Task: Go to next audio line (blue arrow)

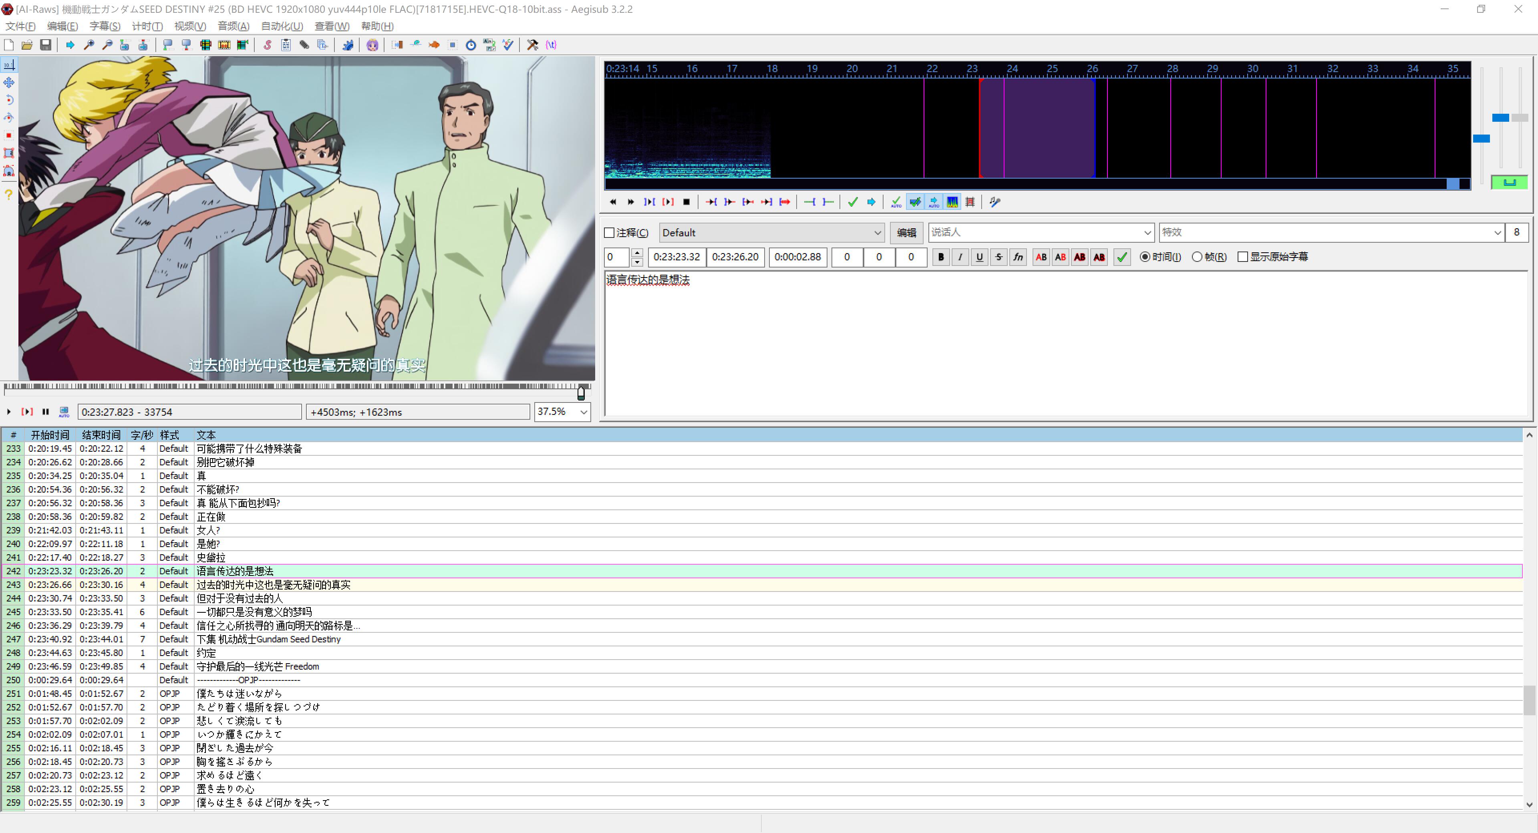Action: [x=871, y=202]
